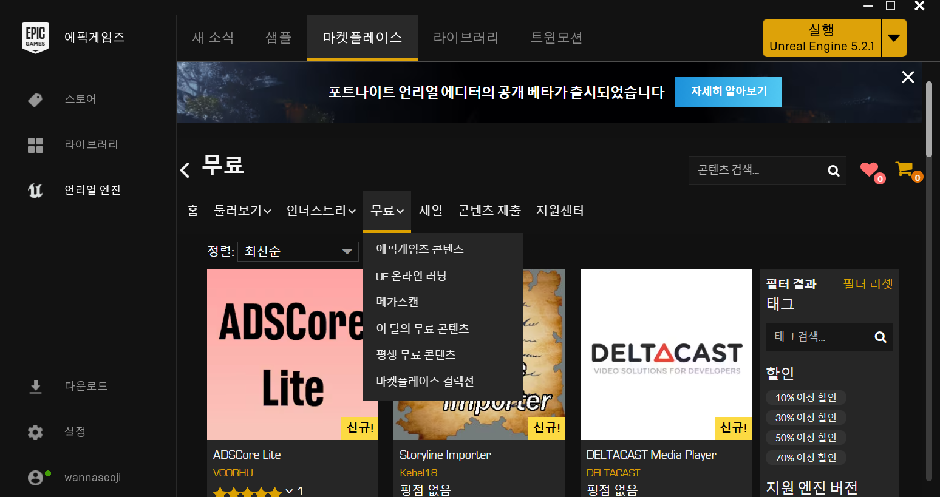This screenshot has width=940, height=497.
Task: Open the 설정 gear icon in sidebar
Action: (x=35, y=432)
